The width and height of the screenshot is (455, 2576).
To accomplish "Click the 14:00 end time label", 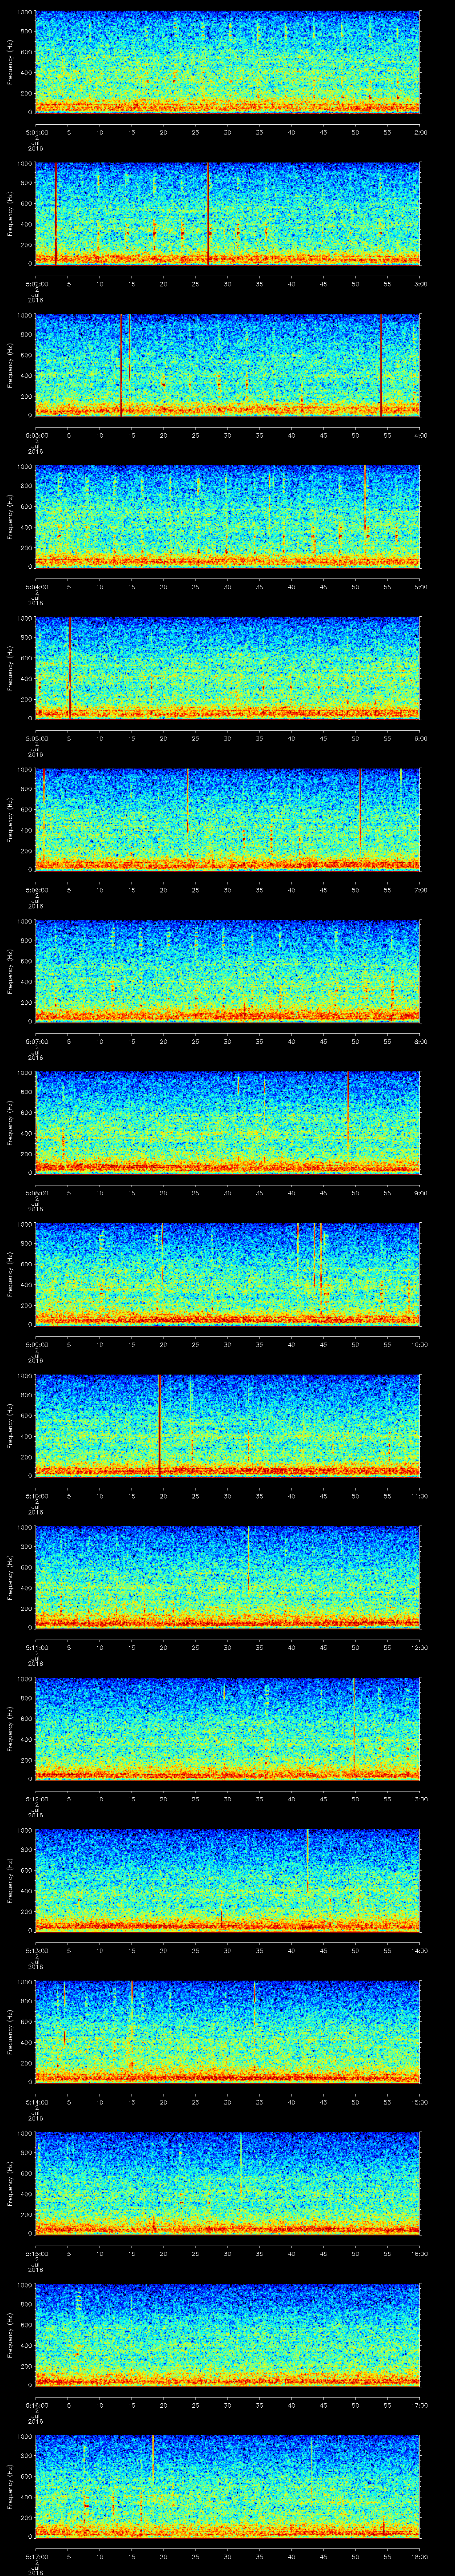I will tap(419, 1950).
